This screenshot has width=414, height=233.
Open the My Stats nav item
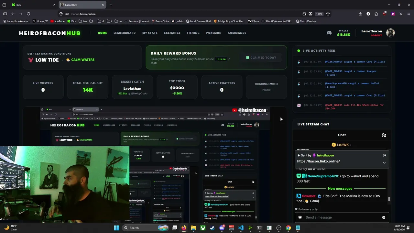coord(150,33)
